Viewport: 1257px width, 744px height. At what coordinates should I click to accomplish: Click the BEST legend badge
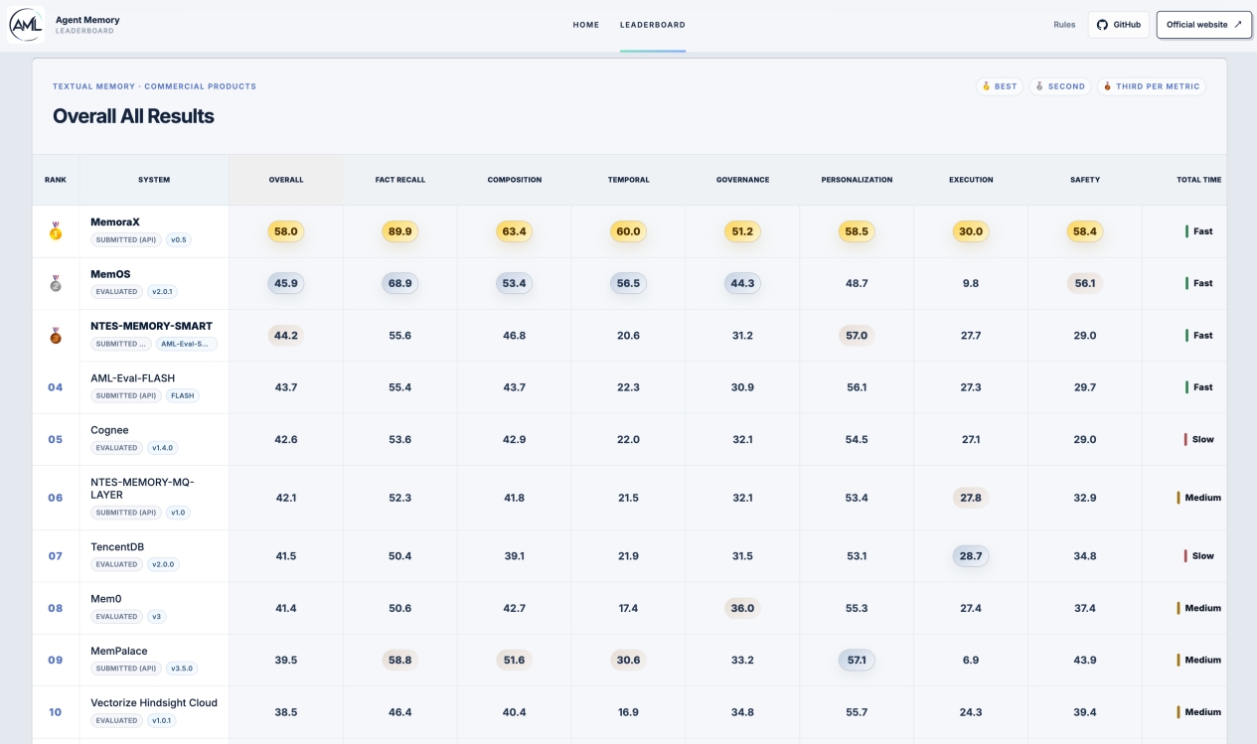click(999, 86)
